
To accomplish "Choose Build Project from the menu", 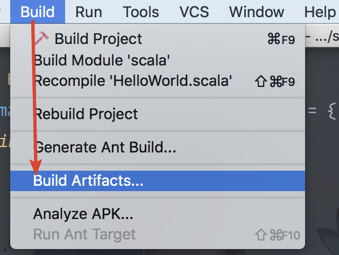I will point(98,39).
